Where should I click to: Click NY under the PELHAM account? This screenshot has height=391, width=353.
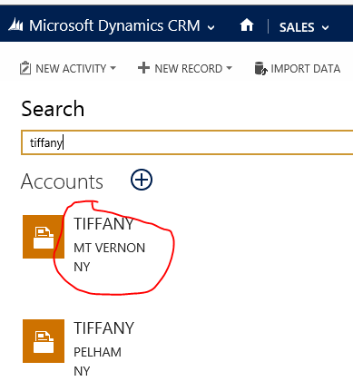82,371
